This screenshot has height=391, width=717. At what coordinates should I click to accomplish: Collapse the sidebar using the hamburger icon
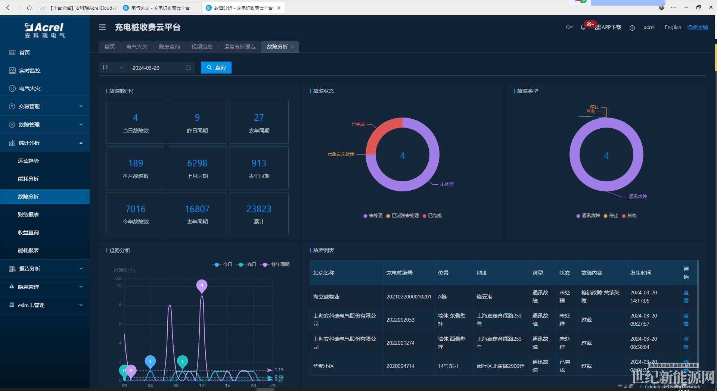point(102,27)
